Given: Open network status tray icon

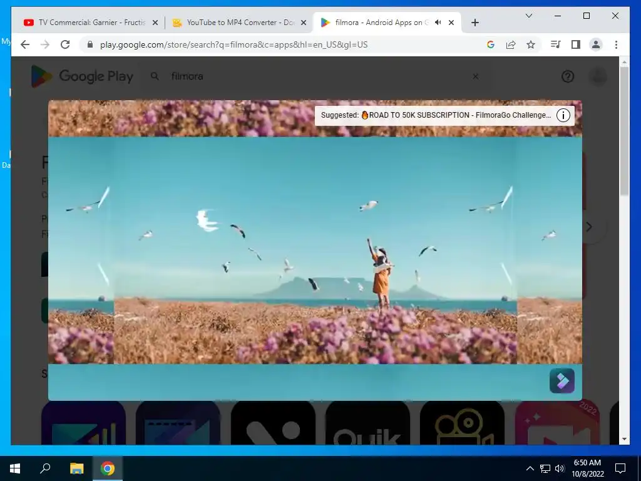Looking at the screenshot, I should coord(545,468).
